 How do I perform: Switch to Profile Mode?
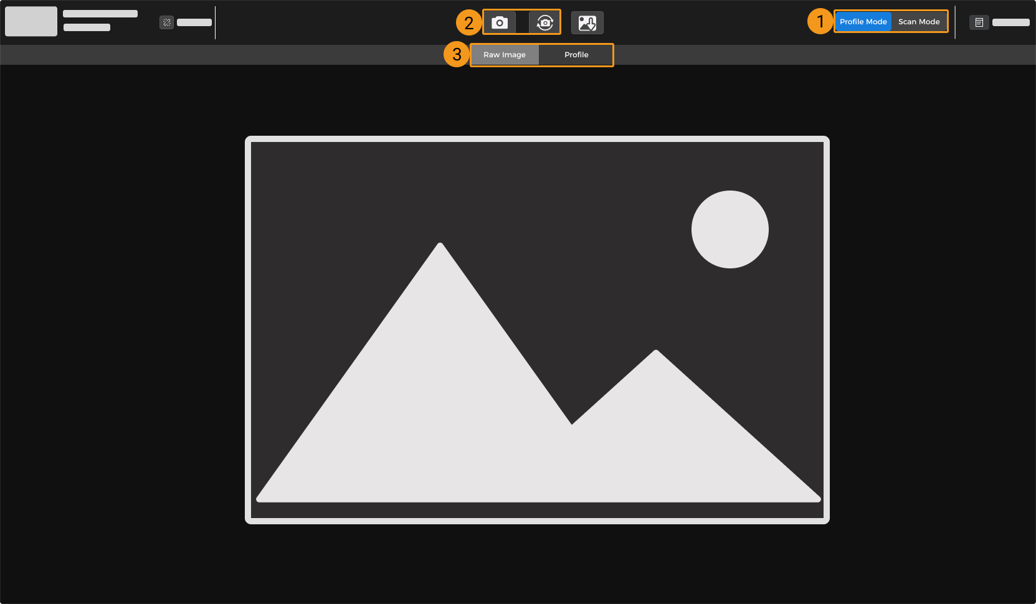[863, 22]
